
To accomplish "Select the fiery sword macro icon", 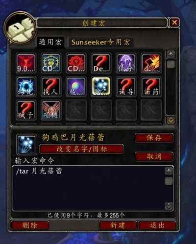I will [151, 63].
